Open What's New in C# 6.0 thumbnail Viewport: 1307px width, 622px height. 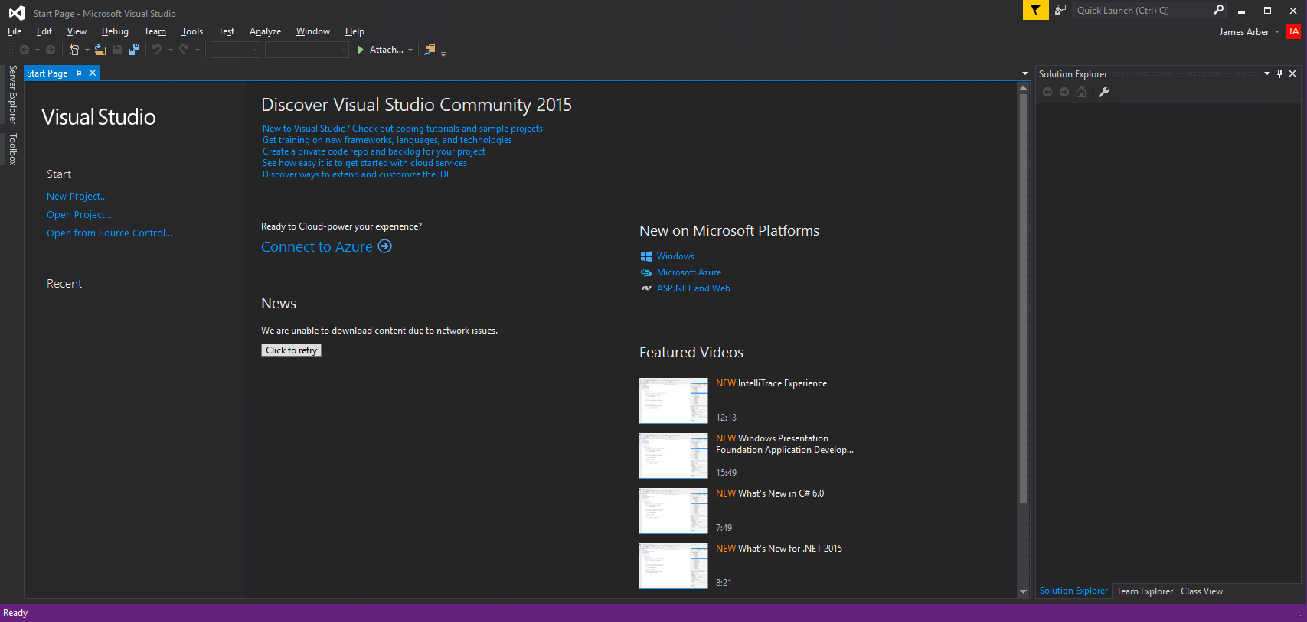coord(674,510)
